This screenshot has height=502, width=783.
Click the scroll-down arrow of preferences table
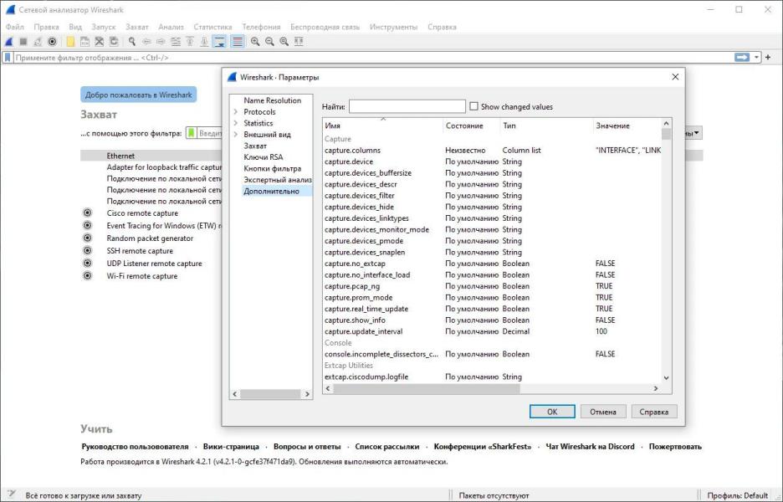click(666, 378)
